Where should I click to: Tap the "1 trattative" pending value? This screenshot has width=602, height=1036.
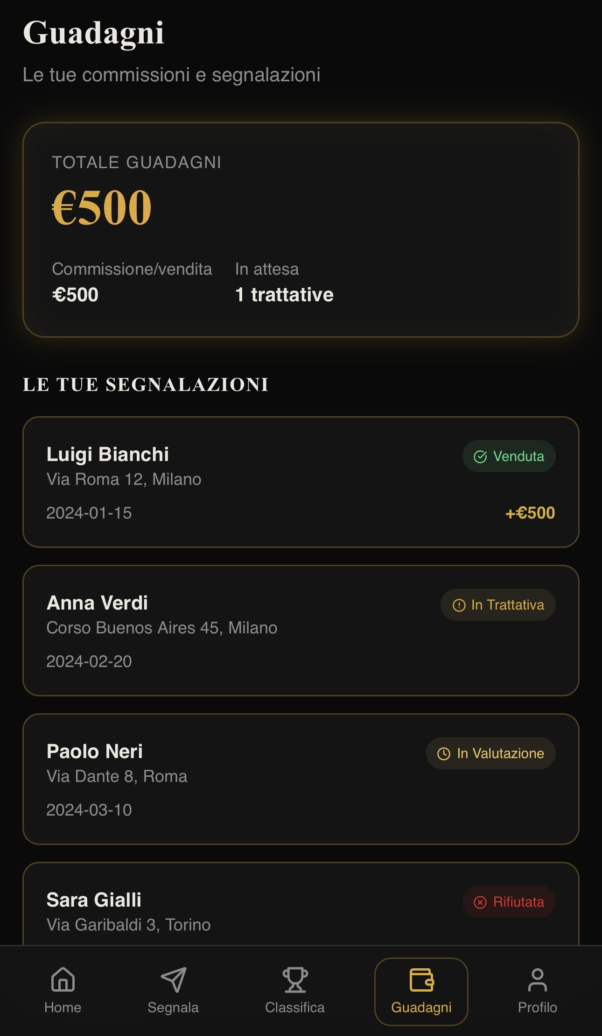pos(284,295)
